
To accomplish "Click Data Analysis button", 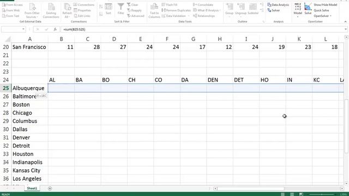I will pos(278,5).
